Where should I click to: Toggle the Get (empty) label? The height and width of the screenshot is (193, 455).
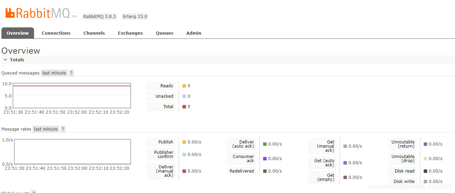(x=322, y=177)
